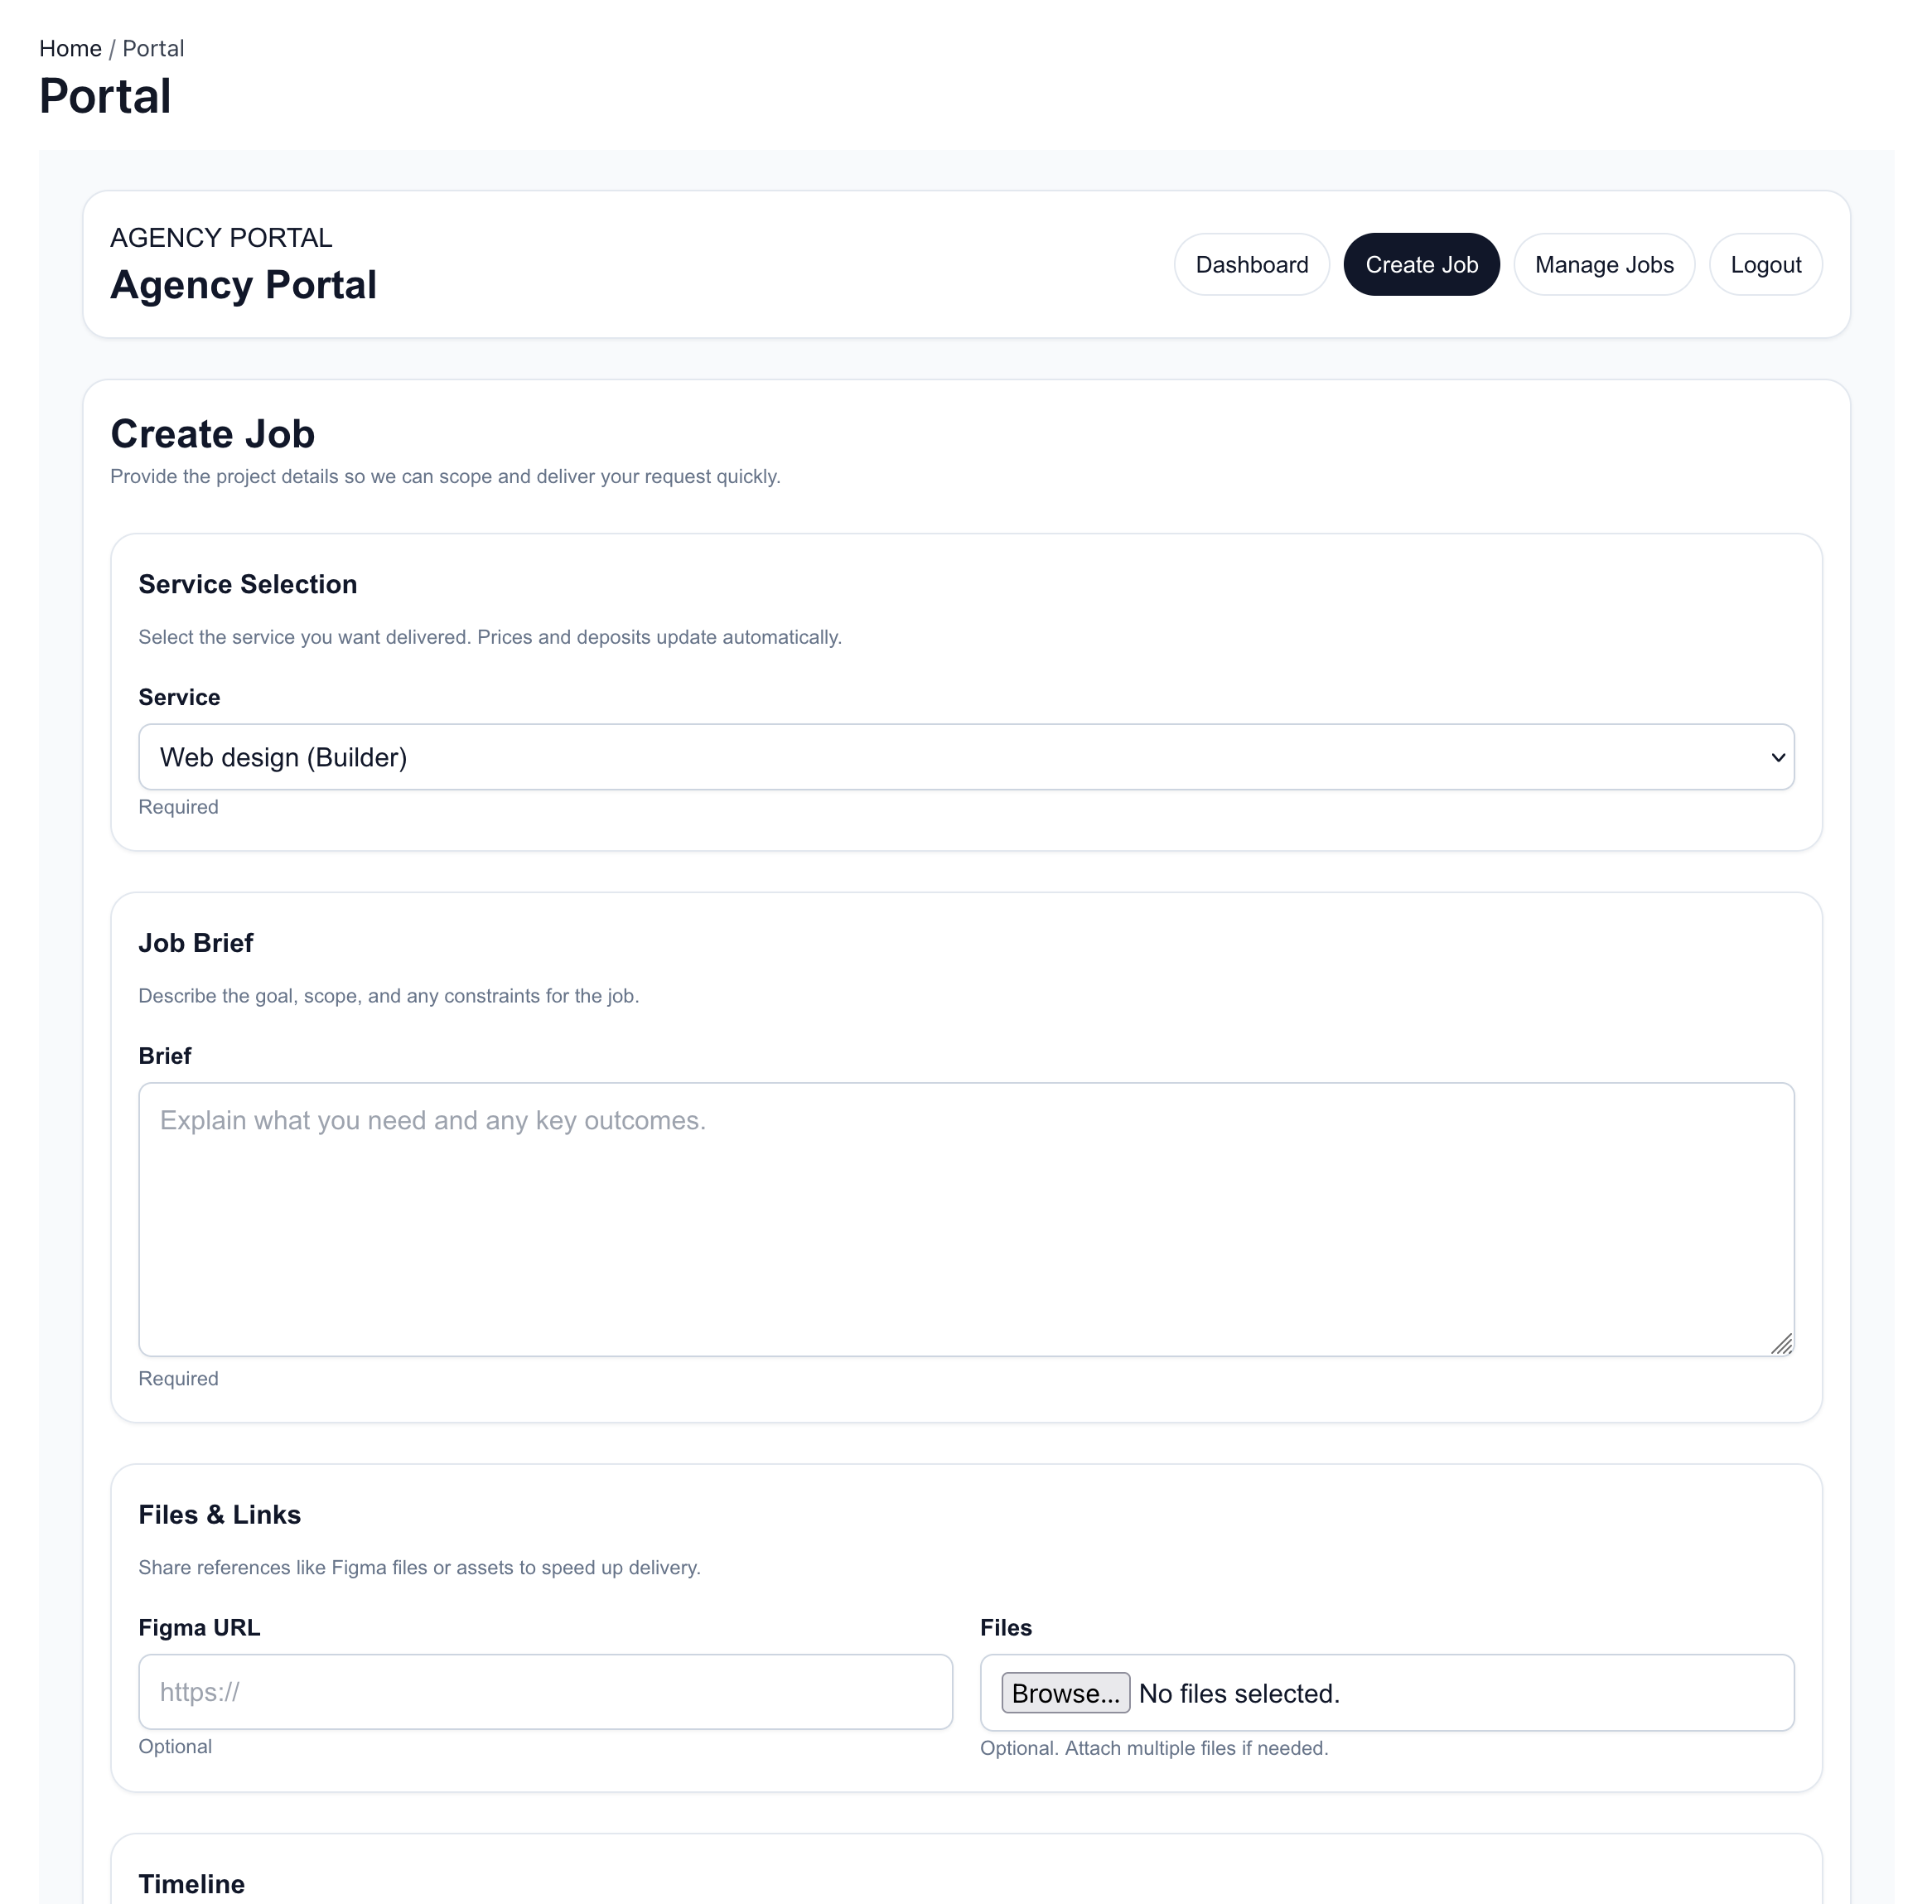Click the "No files selected." file text
The width and height of the screenshot is (1932, 1904).
pos(1238,1693)
